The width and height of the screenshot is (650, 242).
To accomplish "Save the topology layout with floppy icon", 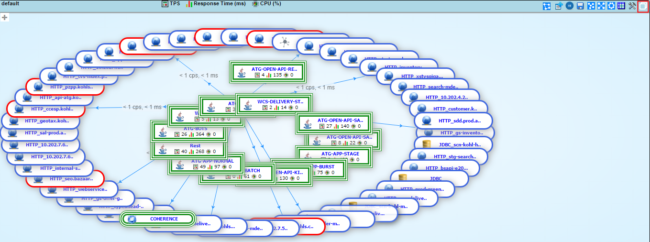I will [580, 6].
